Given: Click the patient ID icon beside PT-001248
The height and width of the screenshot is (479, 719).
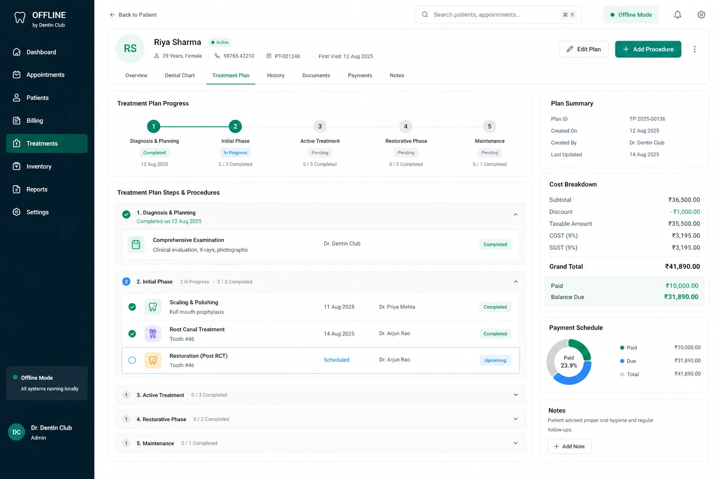Looking at the screenshot, I should (269, 56).
